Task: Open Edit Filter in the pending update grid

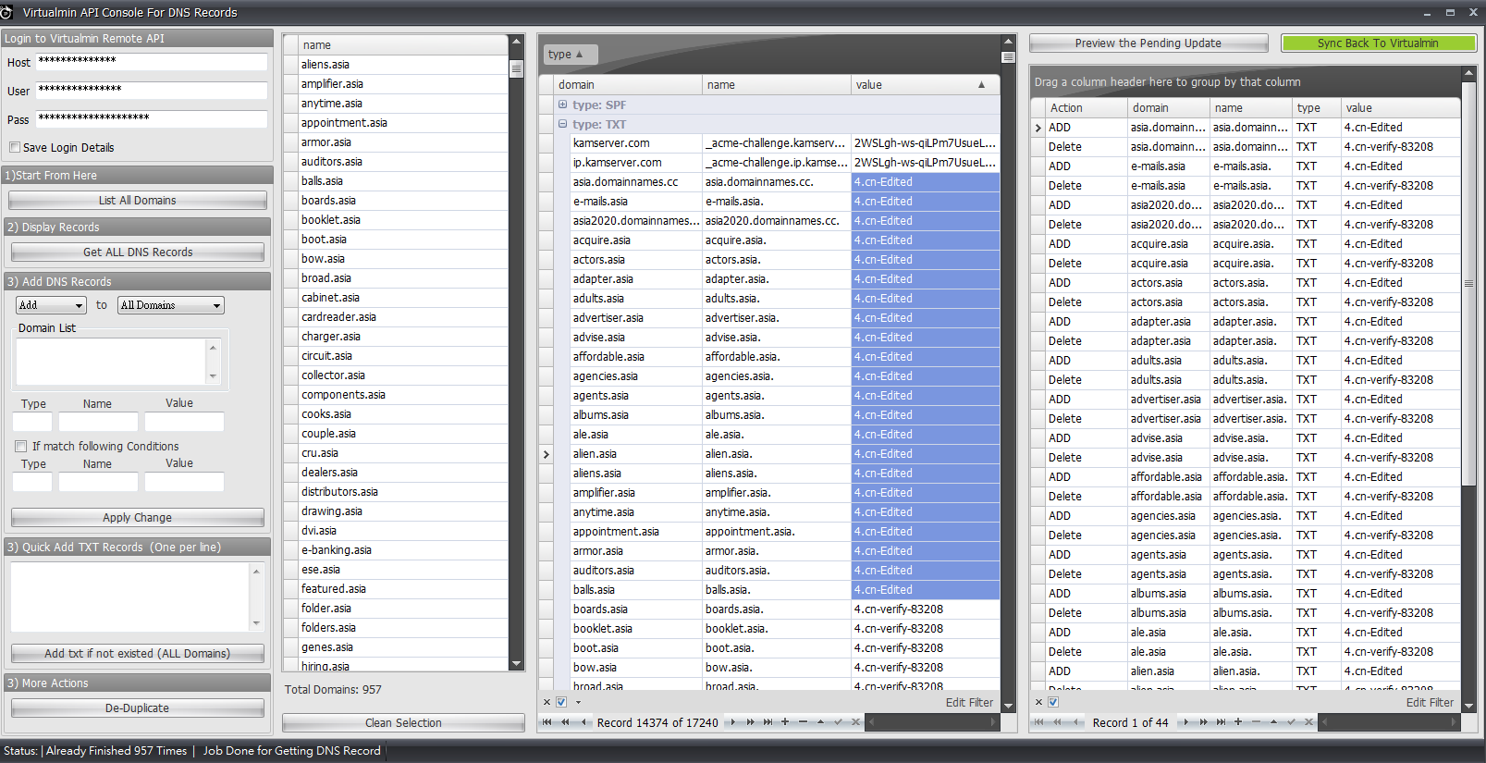Action: click(x=1430, y=702)
